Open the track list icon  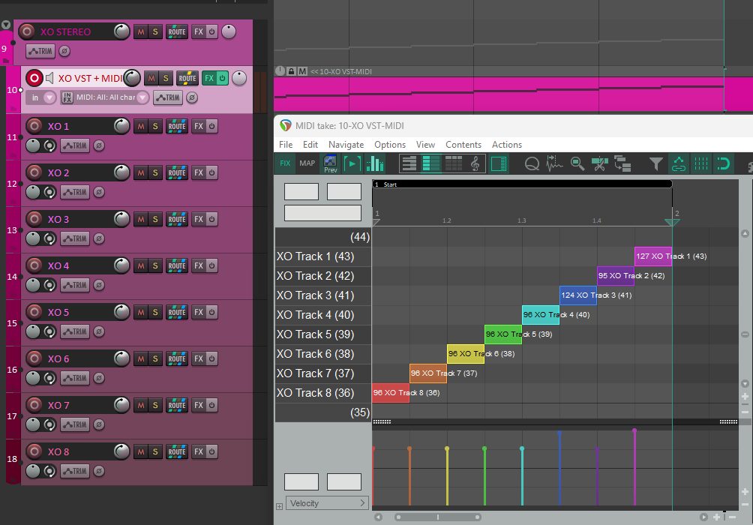[x=622, y=163]
